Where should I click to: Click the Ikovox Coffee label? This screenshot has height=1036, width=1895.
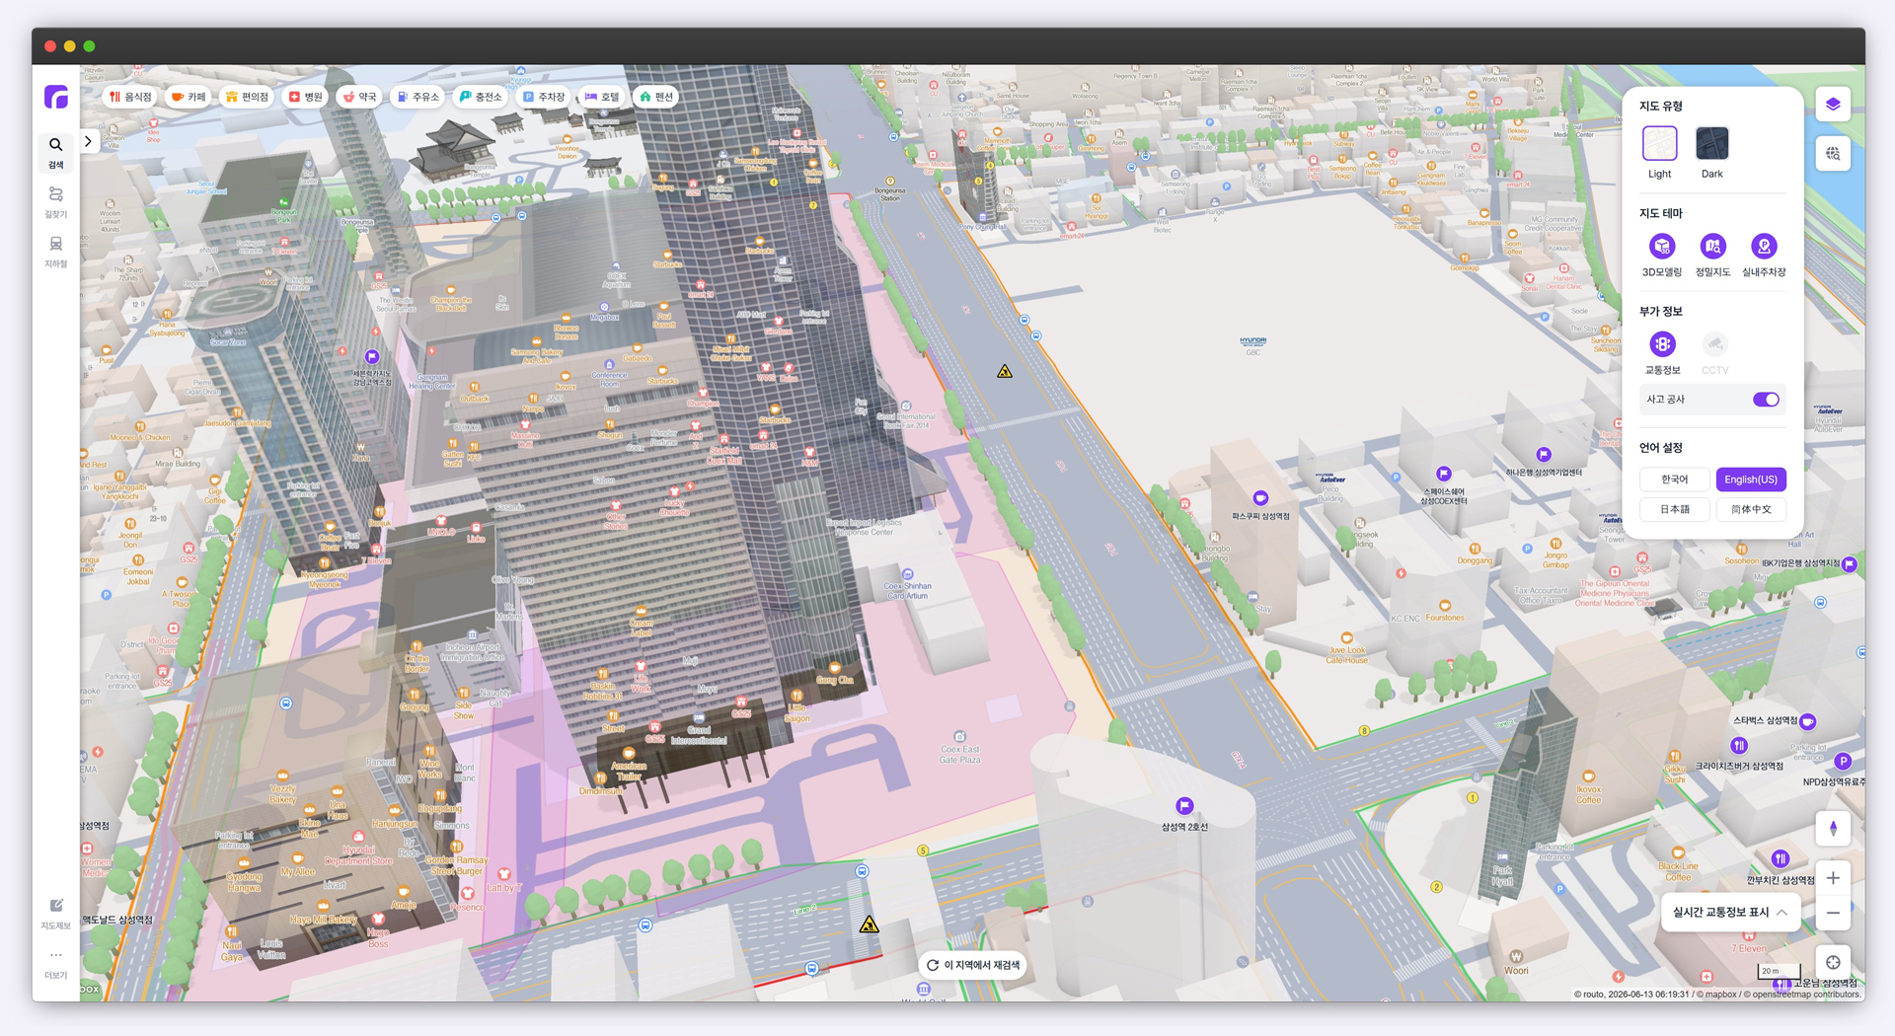pos(1588,794)
